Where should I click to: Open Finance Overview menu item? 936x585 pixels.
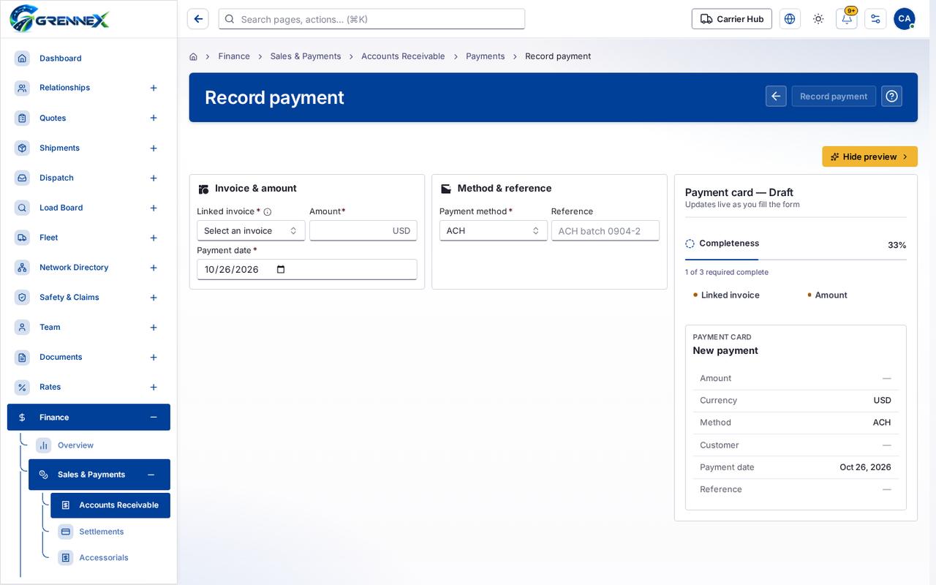[99, 445]
